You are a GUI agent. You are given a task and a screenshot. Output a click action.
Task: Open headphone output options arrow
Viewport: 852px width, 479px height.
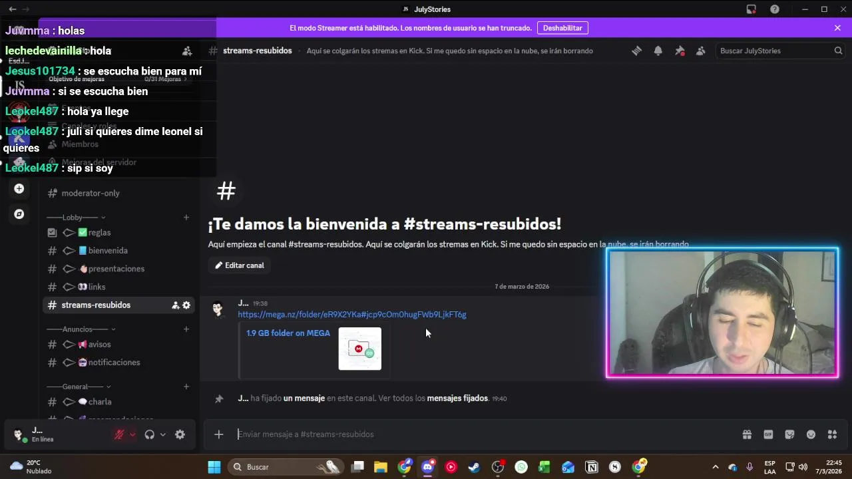coord(163,434)
